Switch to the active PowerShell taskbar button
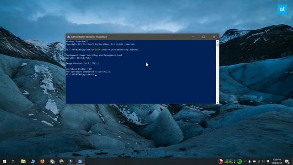Viewport: 293px width, 165px height. pyautogui.click(x=80, y=161)
